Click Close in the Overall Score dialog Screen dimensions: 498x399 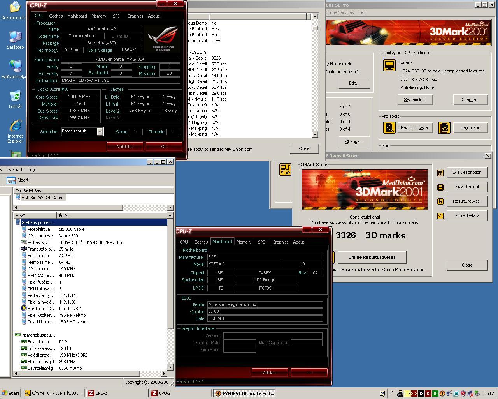coord(467,265)
